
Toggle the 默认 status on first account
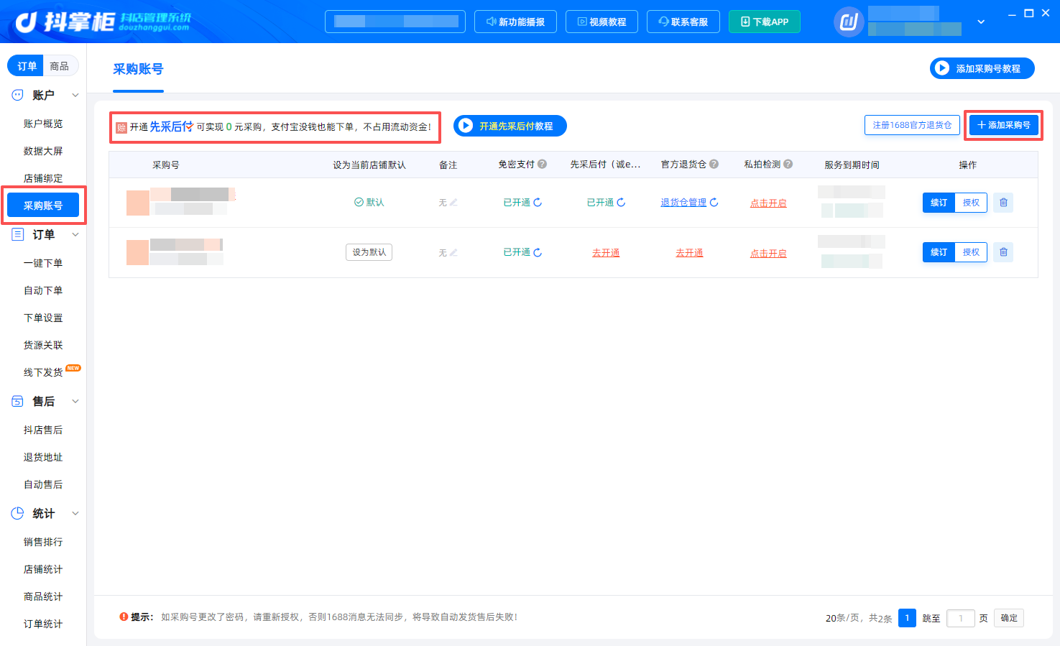[x=369, y=203]
